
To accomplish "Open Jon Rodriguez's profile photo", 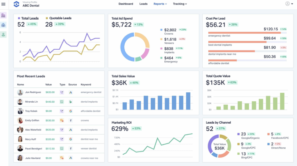I will point(20,92).
